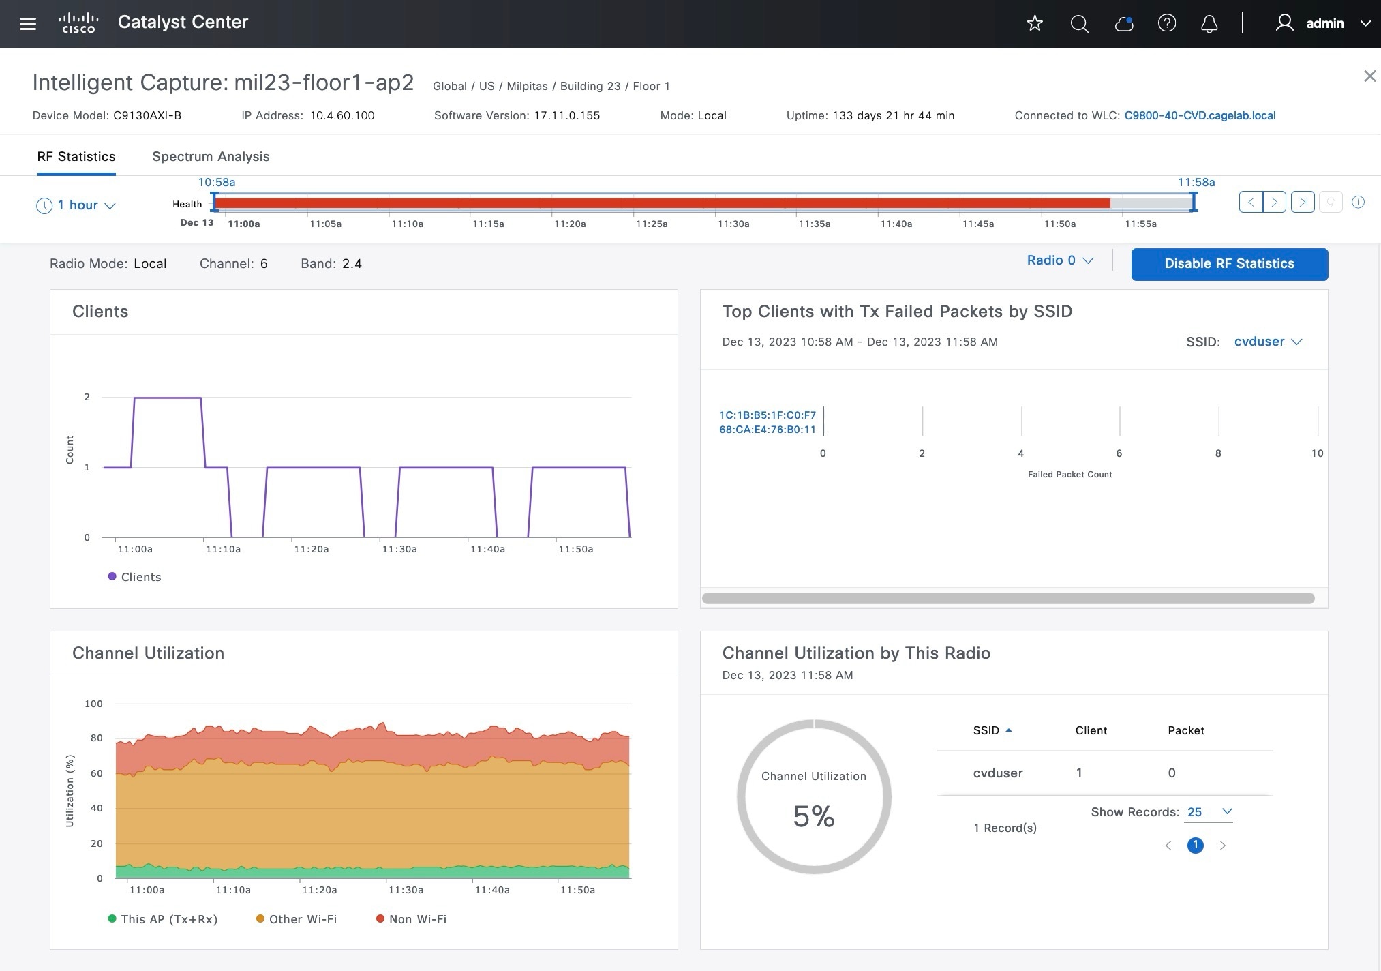This screenshot has height=971, width=1381.
Task: Click the timeline info icon
Action: click(1358, 203)
